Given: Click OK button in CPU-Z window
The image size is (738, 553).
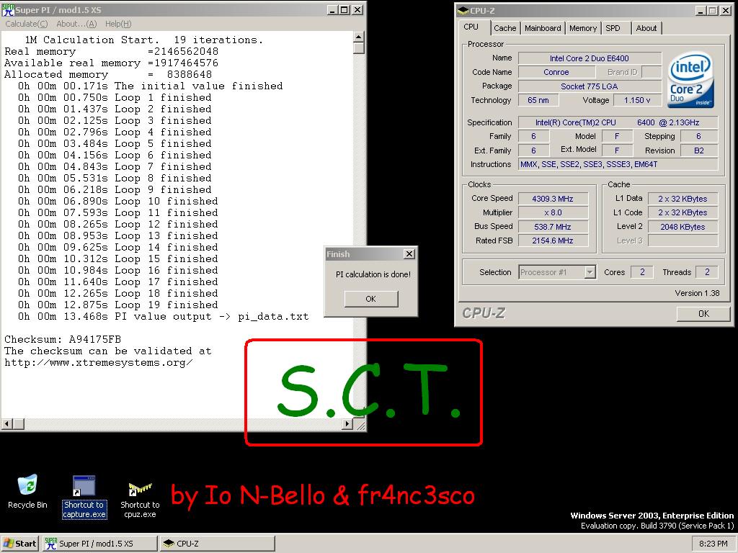Looking at the screenshot, I should [x=703, y=314].
